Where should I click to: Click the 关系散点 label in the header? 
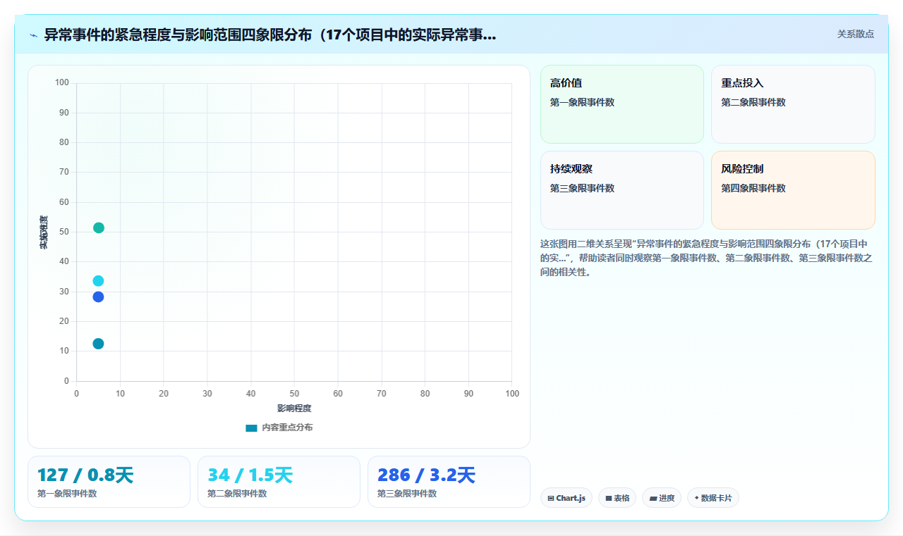pyautogui.click(x=856, y=34)
